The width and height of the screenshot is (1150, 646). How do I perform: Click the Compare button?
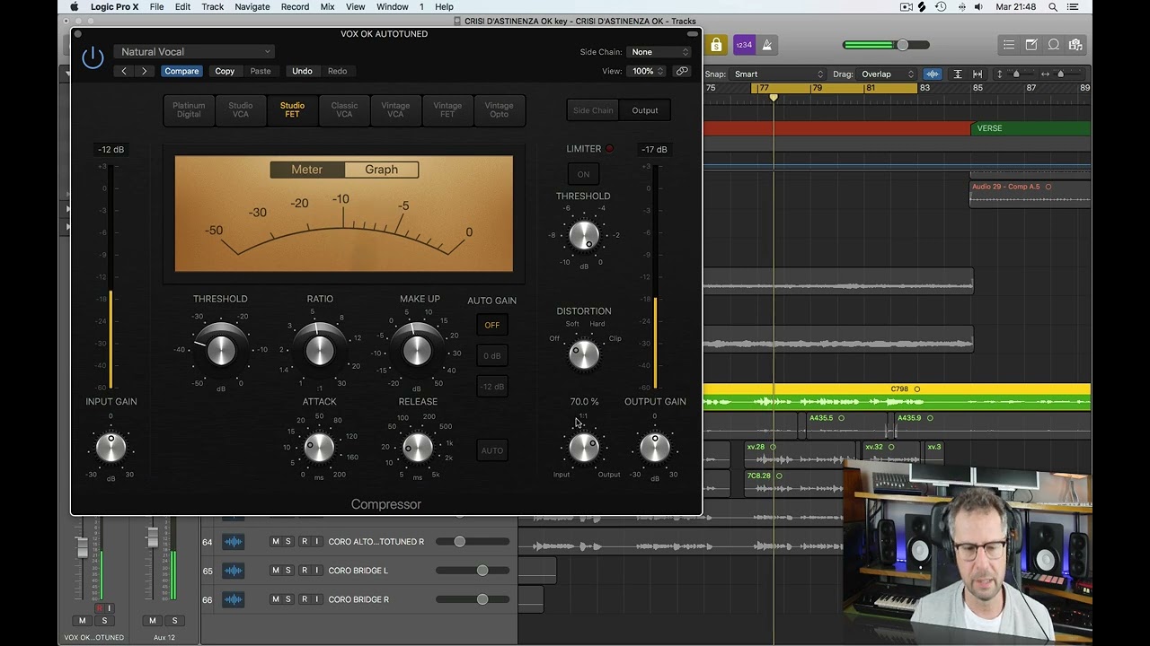click(181, 71)
